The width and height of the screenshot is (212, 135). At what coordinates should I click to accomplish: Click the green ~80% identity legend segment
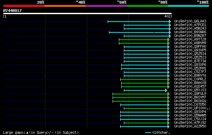click(147, 6)
